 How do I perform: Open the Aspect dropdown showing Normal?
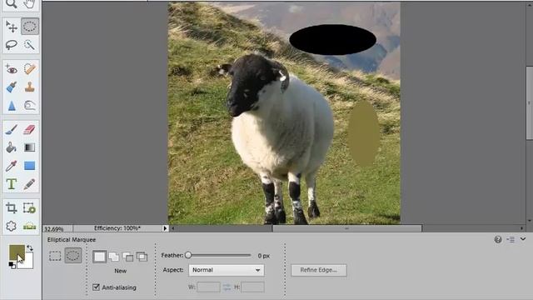227,270
